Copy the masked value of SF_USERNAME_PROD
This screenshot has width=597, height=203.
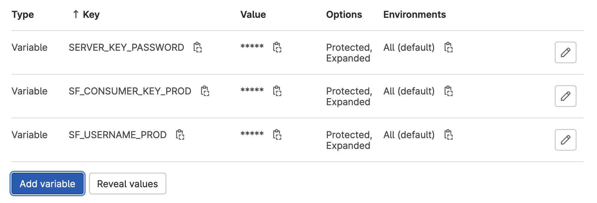[277, 135]
